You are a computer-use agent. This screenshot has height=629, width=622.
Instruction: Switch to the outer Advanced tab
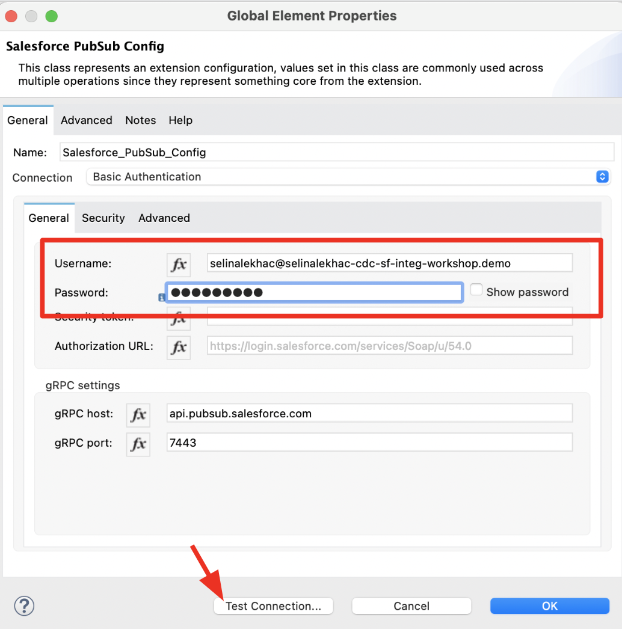click(87, 120)
